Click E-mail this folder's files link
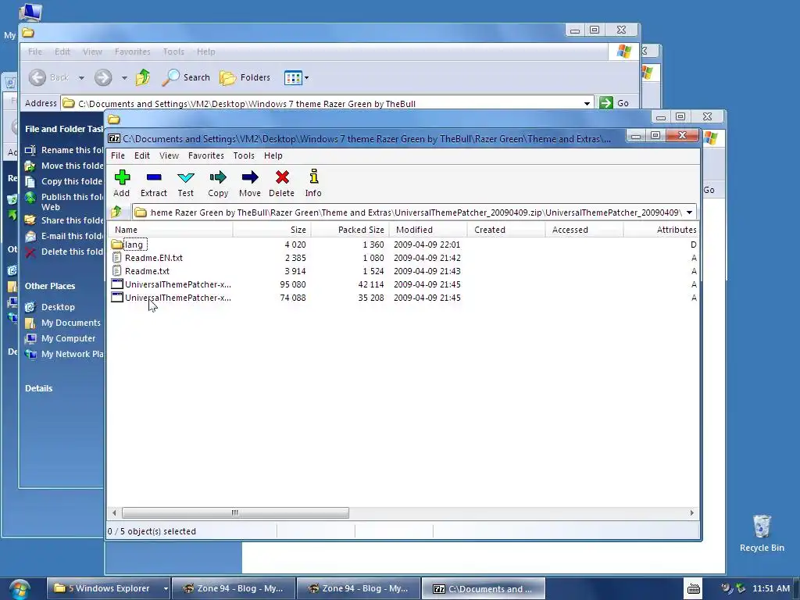Viewport: 800px width, 600px height. pos(64,236)
